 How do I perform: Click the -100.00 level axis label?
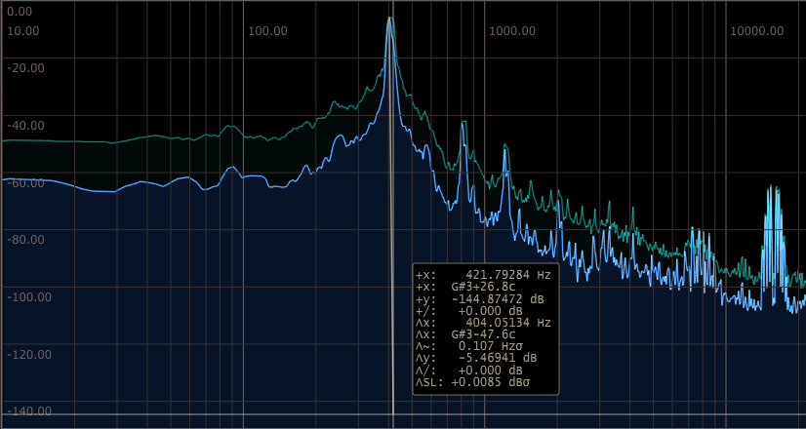point(28,297)
